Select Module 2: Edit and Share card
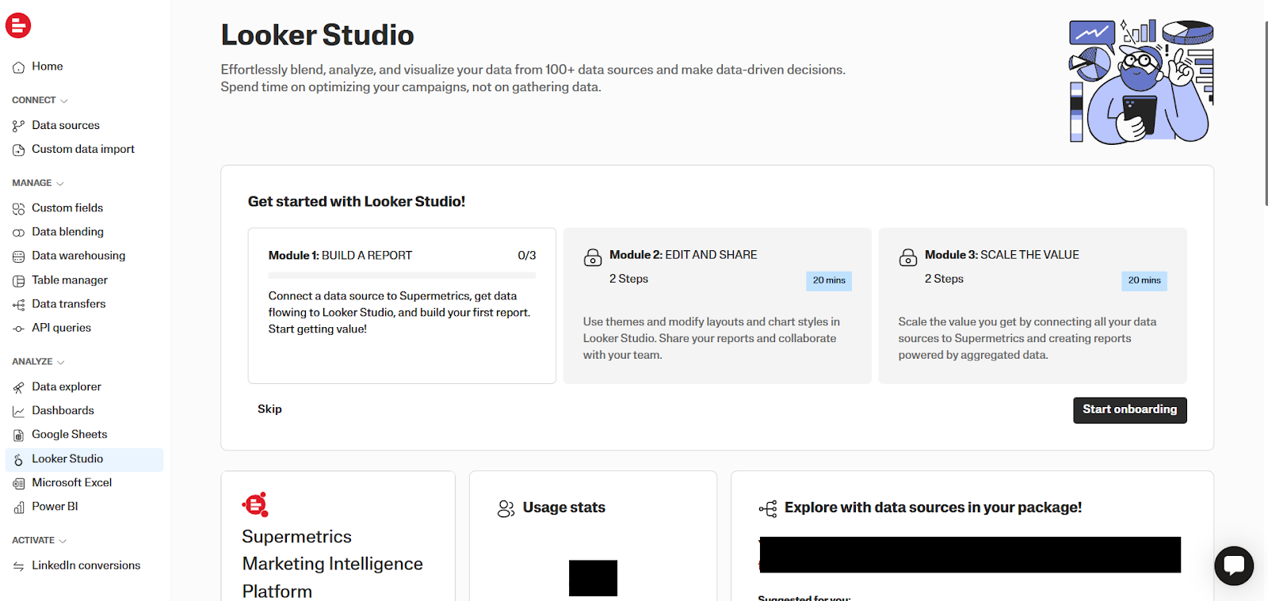Viewport: 1268px width, 601px height. (x=717, y=306)
